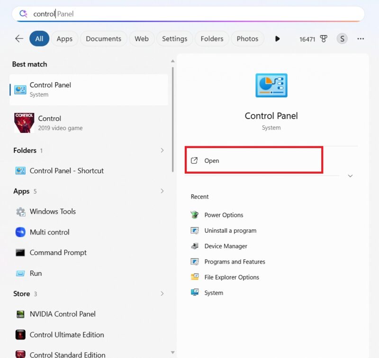Viewport: 379px width, 358px height.
Task: Click the File Explorer Options icon
Action: click(x=195, y=277)
